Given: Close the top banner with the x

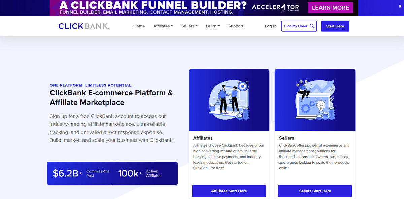Looking at the screenshot, I should (400, 6).
